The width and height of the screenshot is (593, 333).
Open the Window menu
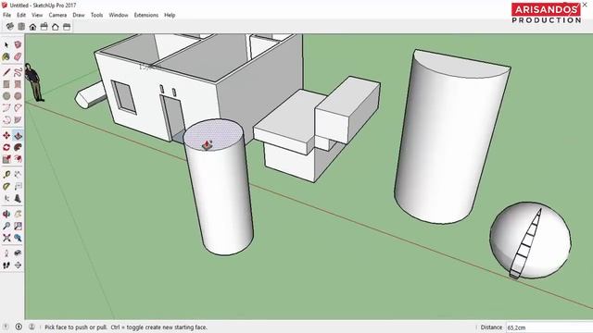click(119, 15)
